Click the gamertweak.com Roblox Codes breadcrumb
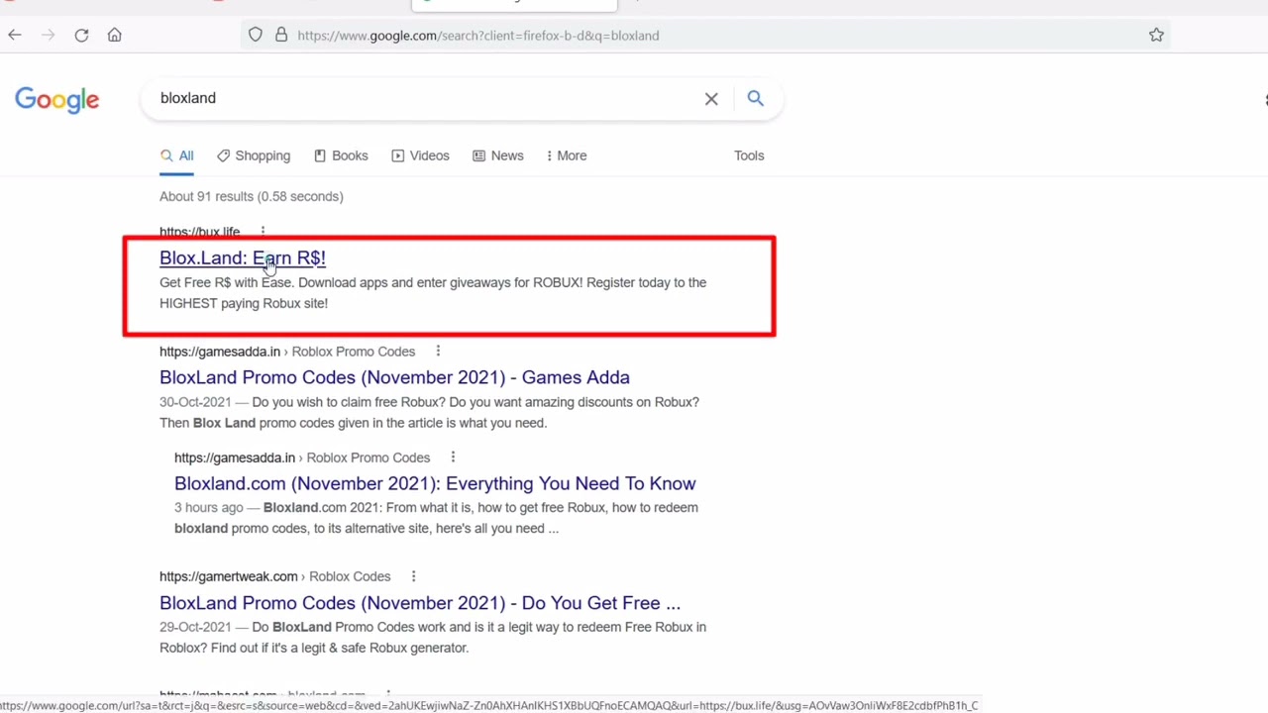The width and height of the screenshot is (1268, 713). [274, 576]
